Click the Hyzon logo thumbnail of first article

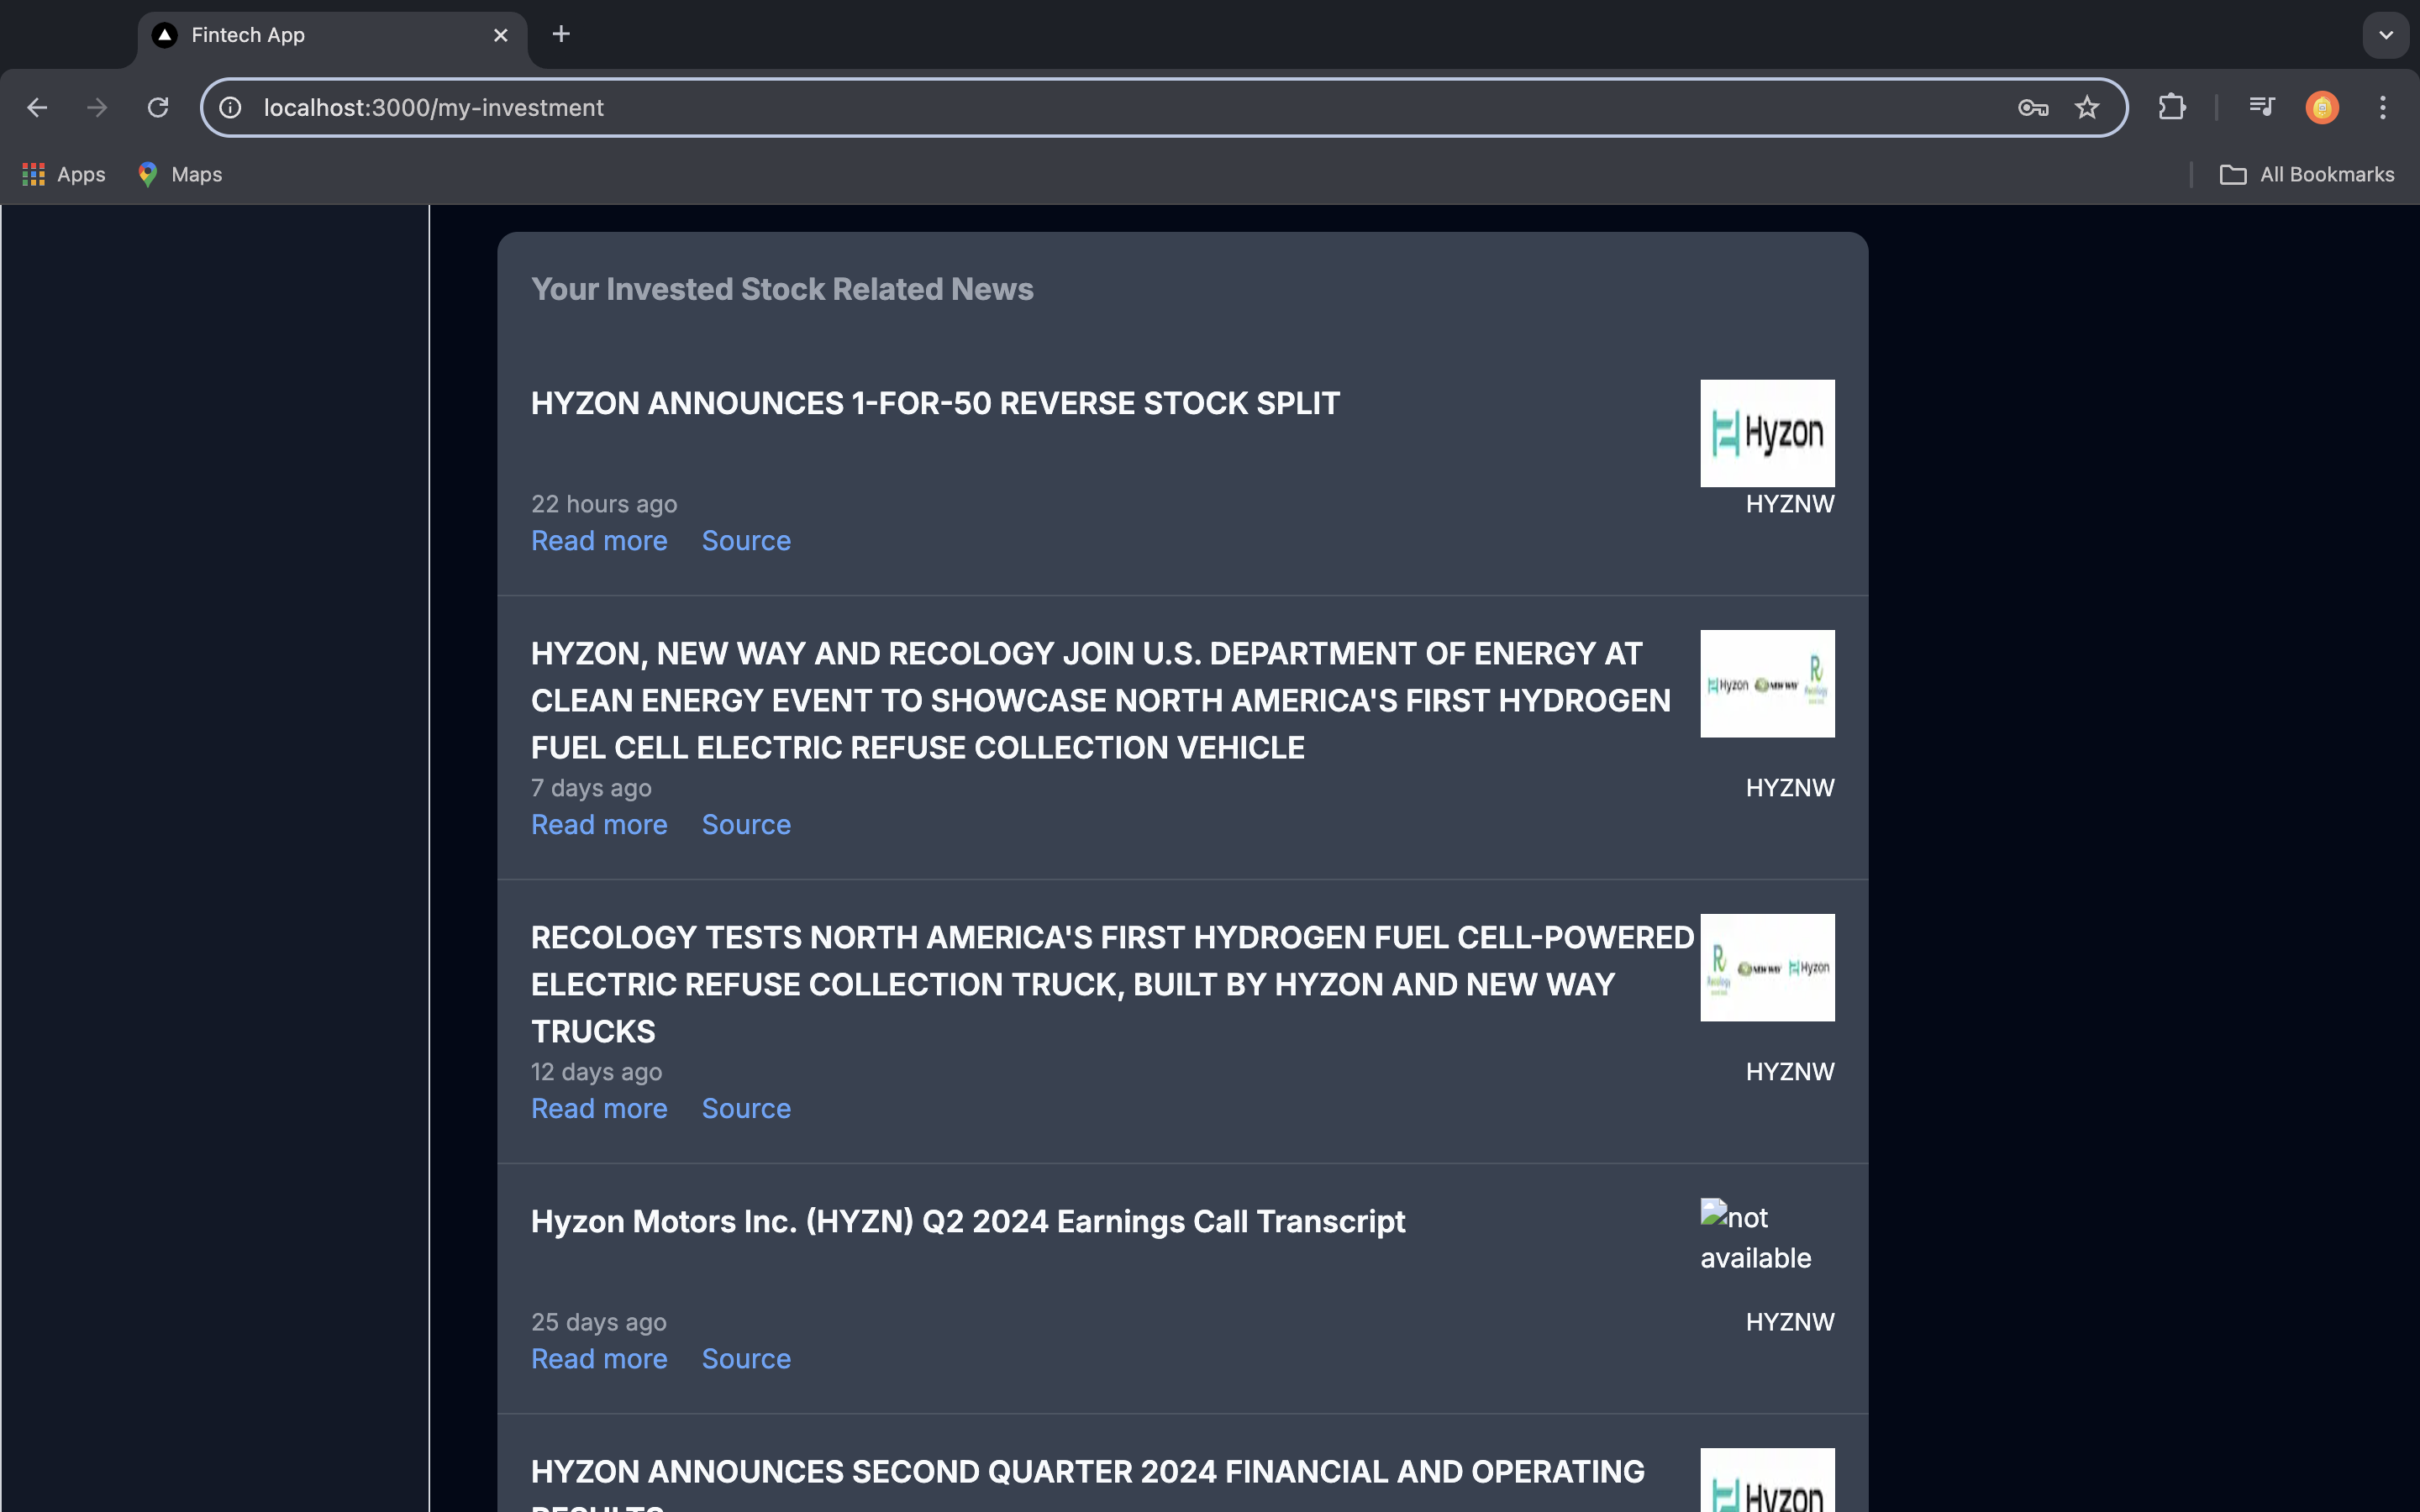click(x=1767, y=433)
